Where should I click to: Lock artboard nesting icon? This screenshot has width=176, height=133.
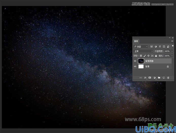pos(152,56)
